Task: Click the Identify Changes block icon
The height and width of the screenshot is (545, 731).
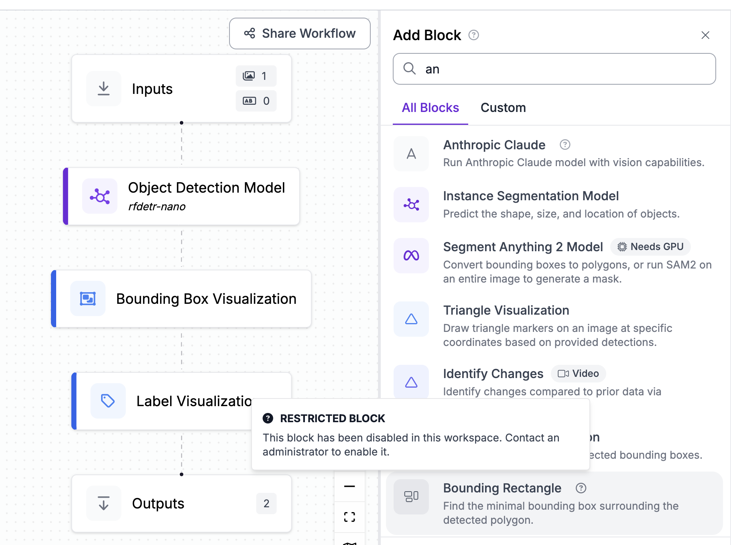Action: point(411,382)
